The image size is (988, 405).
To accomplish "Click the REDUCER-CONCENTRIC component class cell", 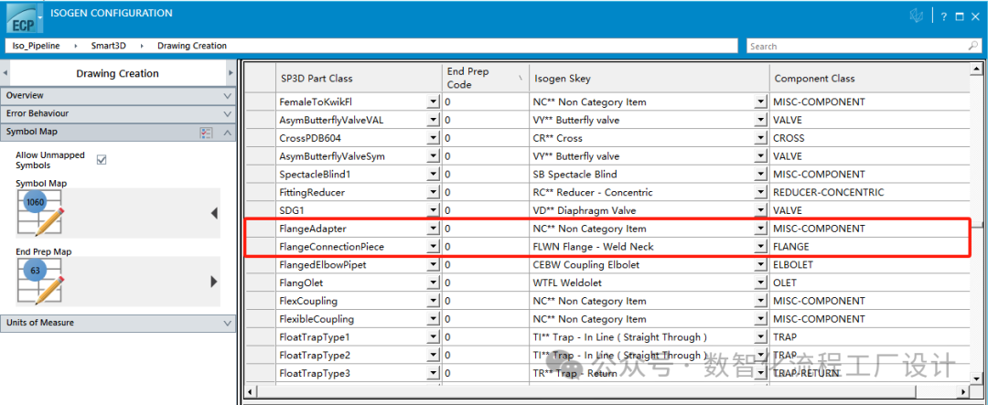I will 870,192.
